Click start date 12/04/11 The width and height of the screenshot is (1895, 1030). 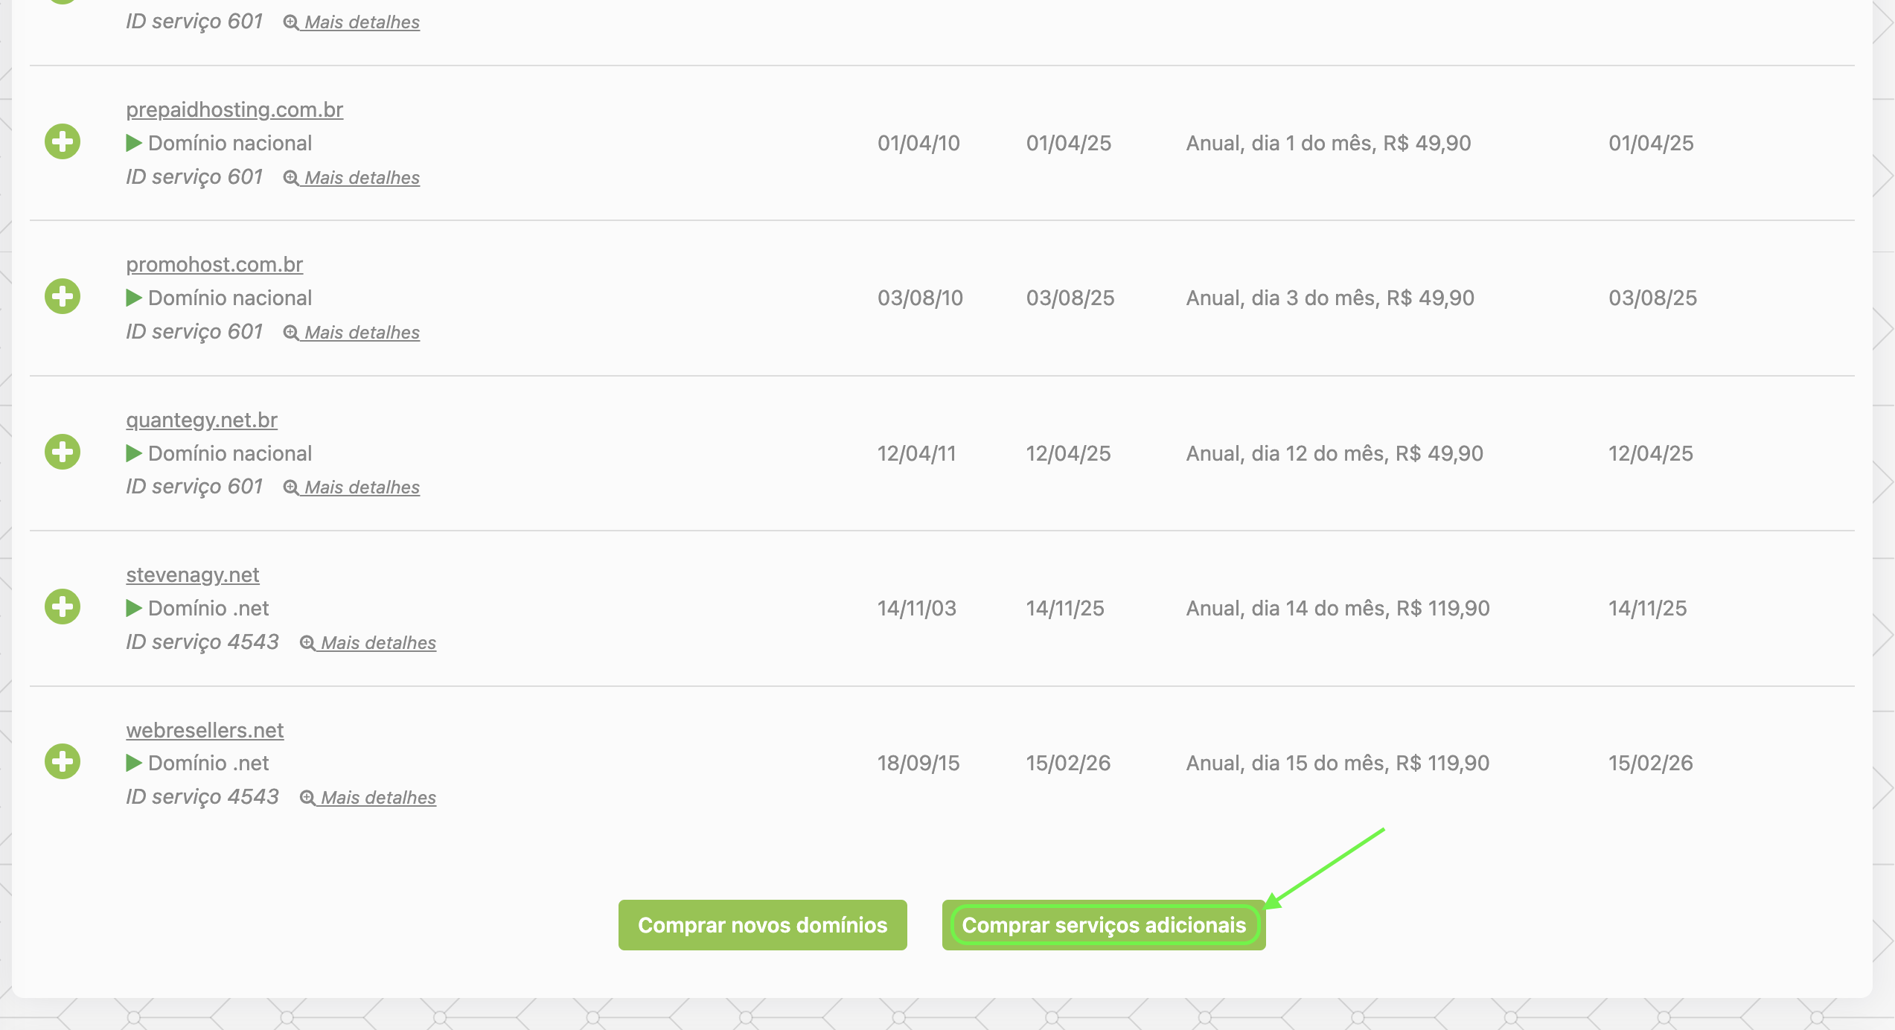pyautogui.click(x=916, y=453)
